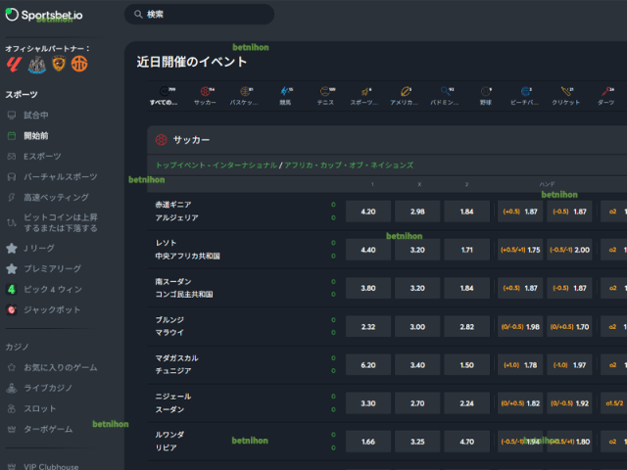This screenshot has width=627, height=470.
Task: Bet 4.70 on リビア win
Action: (x=466, y=442)
